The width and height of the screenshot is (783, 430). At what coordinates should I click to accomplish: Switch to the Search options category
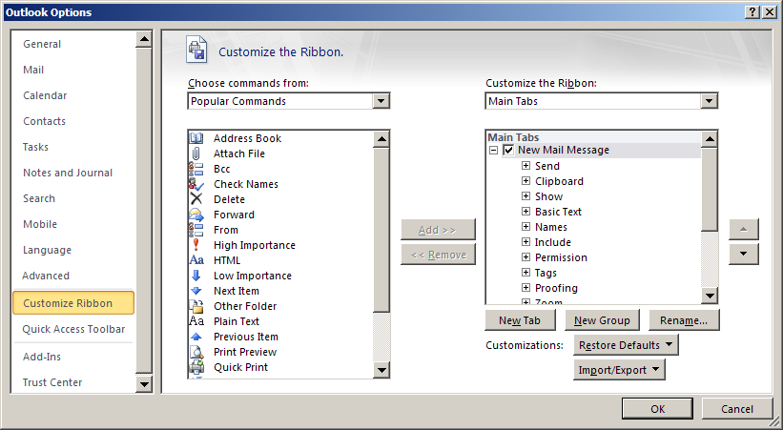(x=39, y=198)
